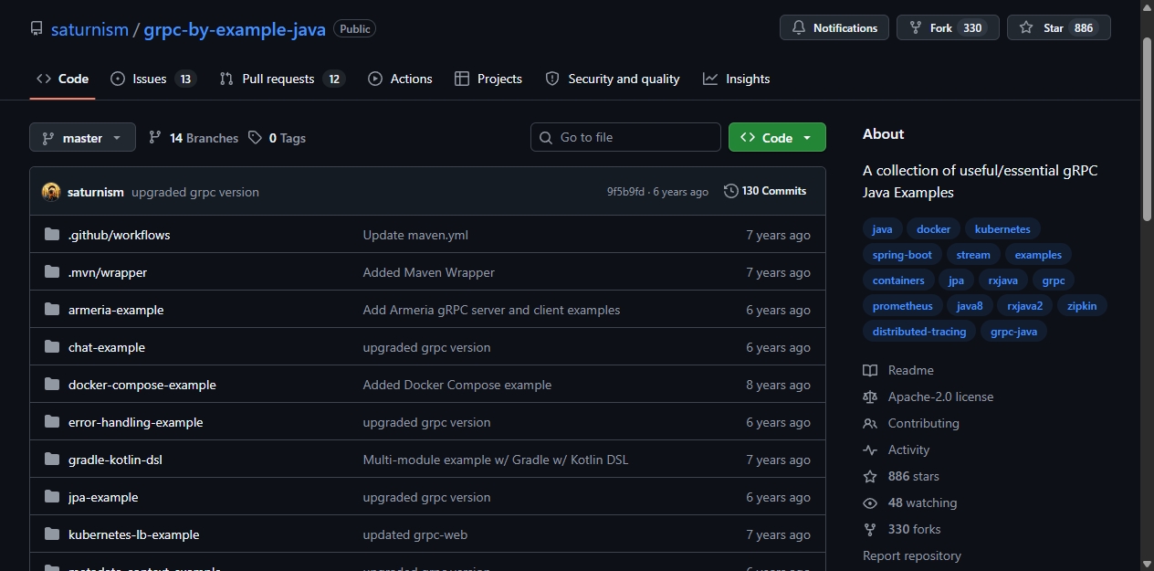Open the Projects tab

pos(488,79)
